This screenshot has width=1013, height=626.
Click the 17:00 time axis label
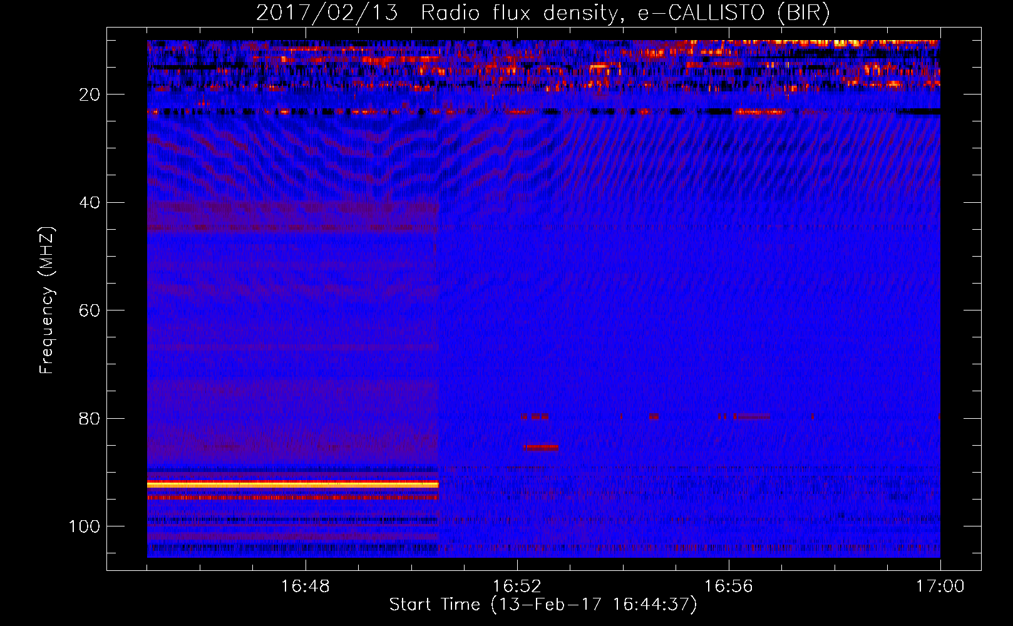940,587
